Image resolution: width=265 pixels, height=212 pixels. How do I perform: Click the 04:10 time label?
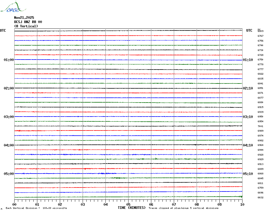pos(248,145)
